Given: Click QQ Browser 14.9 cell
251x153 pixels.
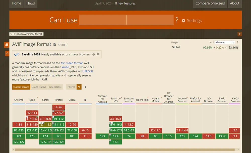Looking at the screenshot, I should pyautogui.click(x=209, y=136).
